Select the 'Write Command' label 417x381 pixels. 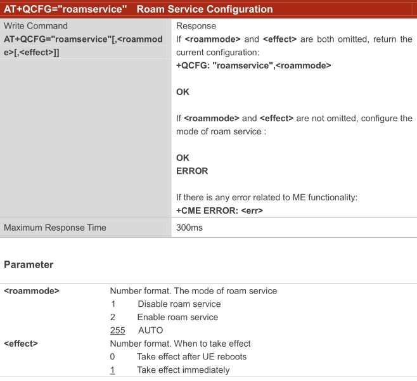click(x=35, y=26)
